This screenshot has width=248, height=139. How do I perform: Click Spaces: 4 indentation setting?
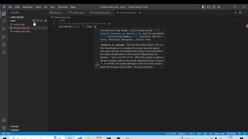[x=183, y=134]
